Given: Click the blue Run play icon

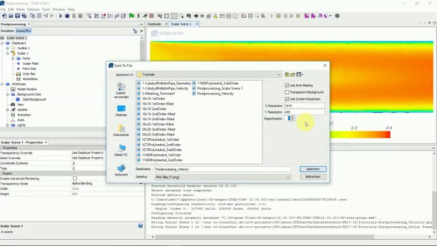Looking at the screenshot, I should click(x=61, y=16).
